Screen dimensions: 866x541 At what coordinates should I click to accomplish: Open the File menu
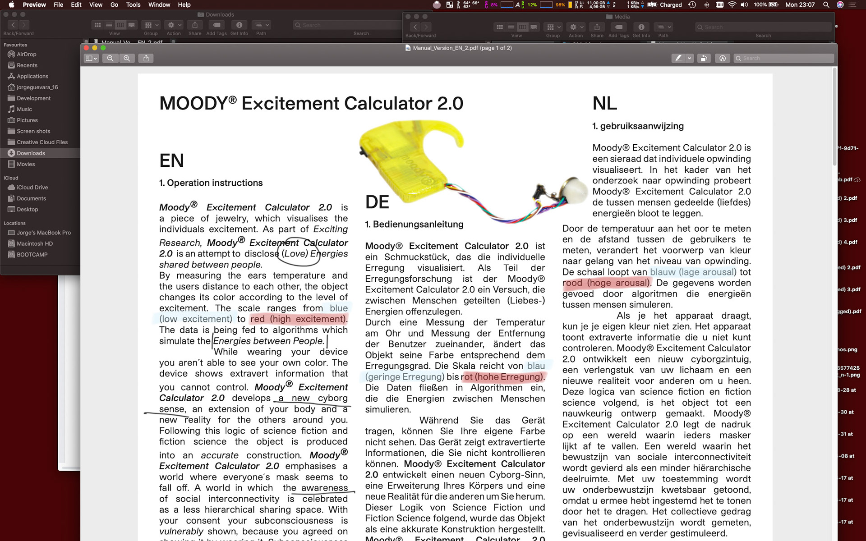(x=59, y=5)
